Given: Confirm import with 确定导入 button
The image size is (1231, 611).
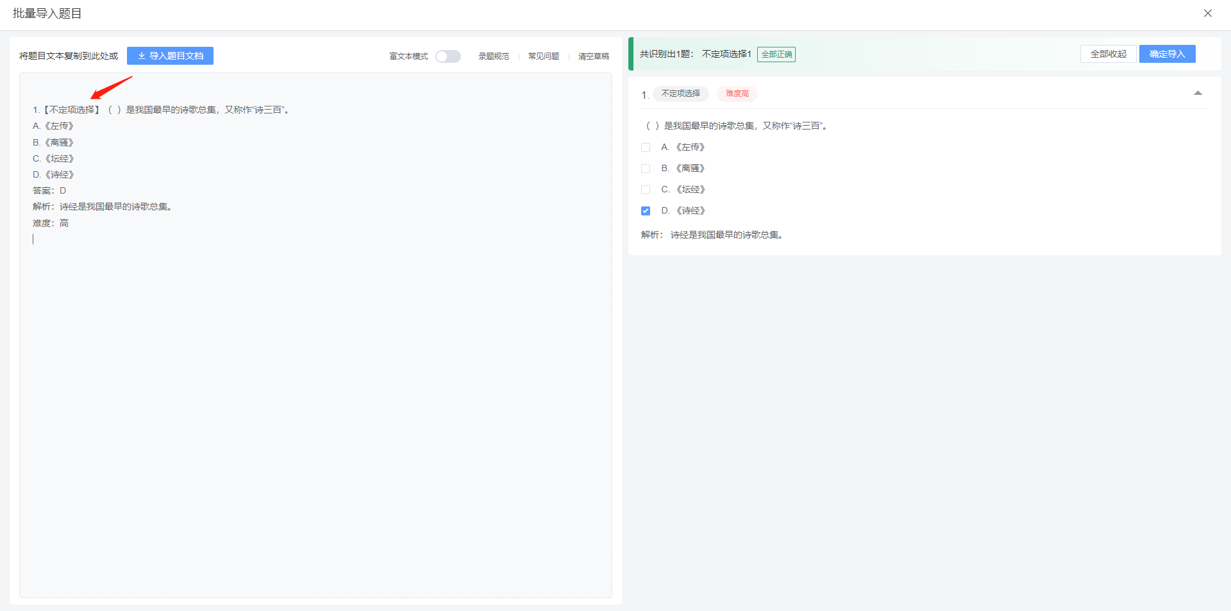Looking at the screenshot, I should tap(1167, 54).
